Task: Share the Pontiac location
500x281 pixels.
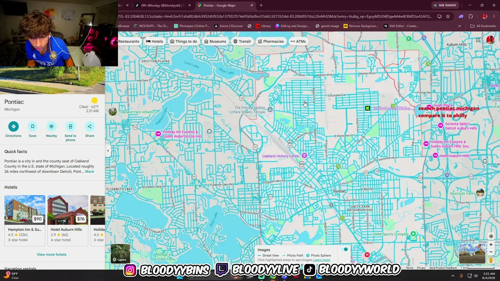Action: (x=89, y=130)
